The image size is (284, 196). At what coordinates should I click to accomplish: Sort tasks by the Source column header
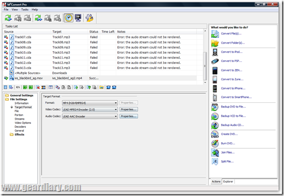[27, 32]
